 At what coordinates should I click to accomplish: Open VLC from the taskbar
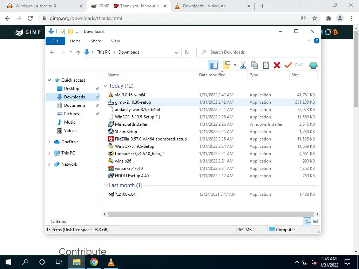click(x=111, y=262)
